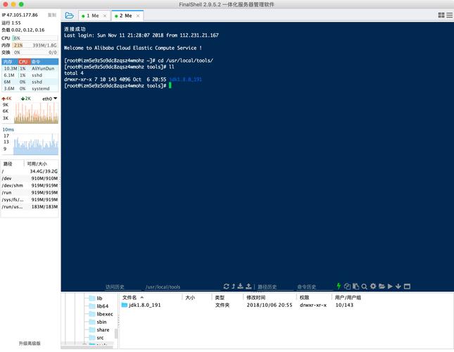Image resolution: width=454 pixels, height=352 pixels.
Task: Select the jdk1.8.0_191 folder in file list
Action: (141, 305)
